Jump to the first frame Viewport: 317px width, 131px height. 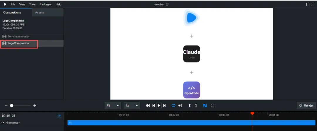click(x=148, y=105)
